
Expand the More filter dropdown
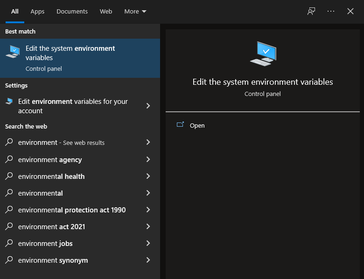click(x=135, y=11)
